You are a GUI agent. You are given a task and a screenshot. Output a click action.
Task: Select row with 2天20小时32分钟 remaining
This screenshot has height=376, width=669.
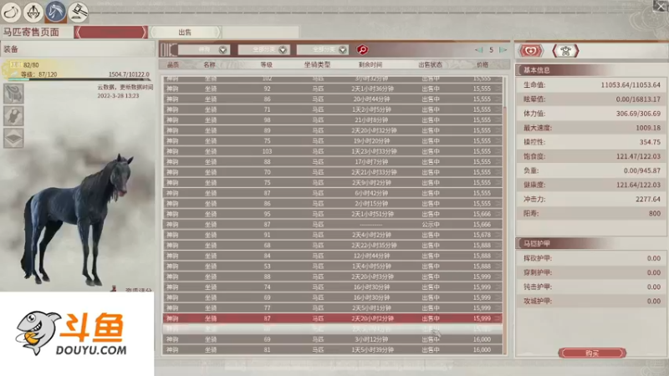(x=332, y=130)
